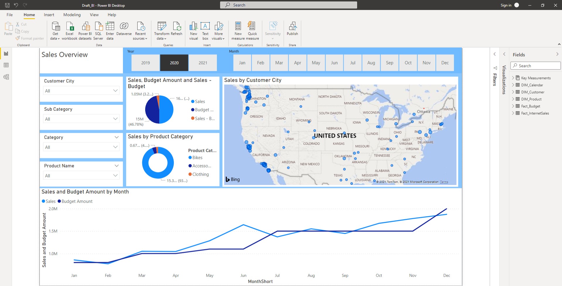The height and width of the screenshot is (286, 562).
Task: Click the Save icon in title bar
Action: pos(7,5)
